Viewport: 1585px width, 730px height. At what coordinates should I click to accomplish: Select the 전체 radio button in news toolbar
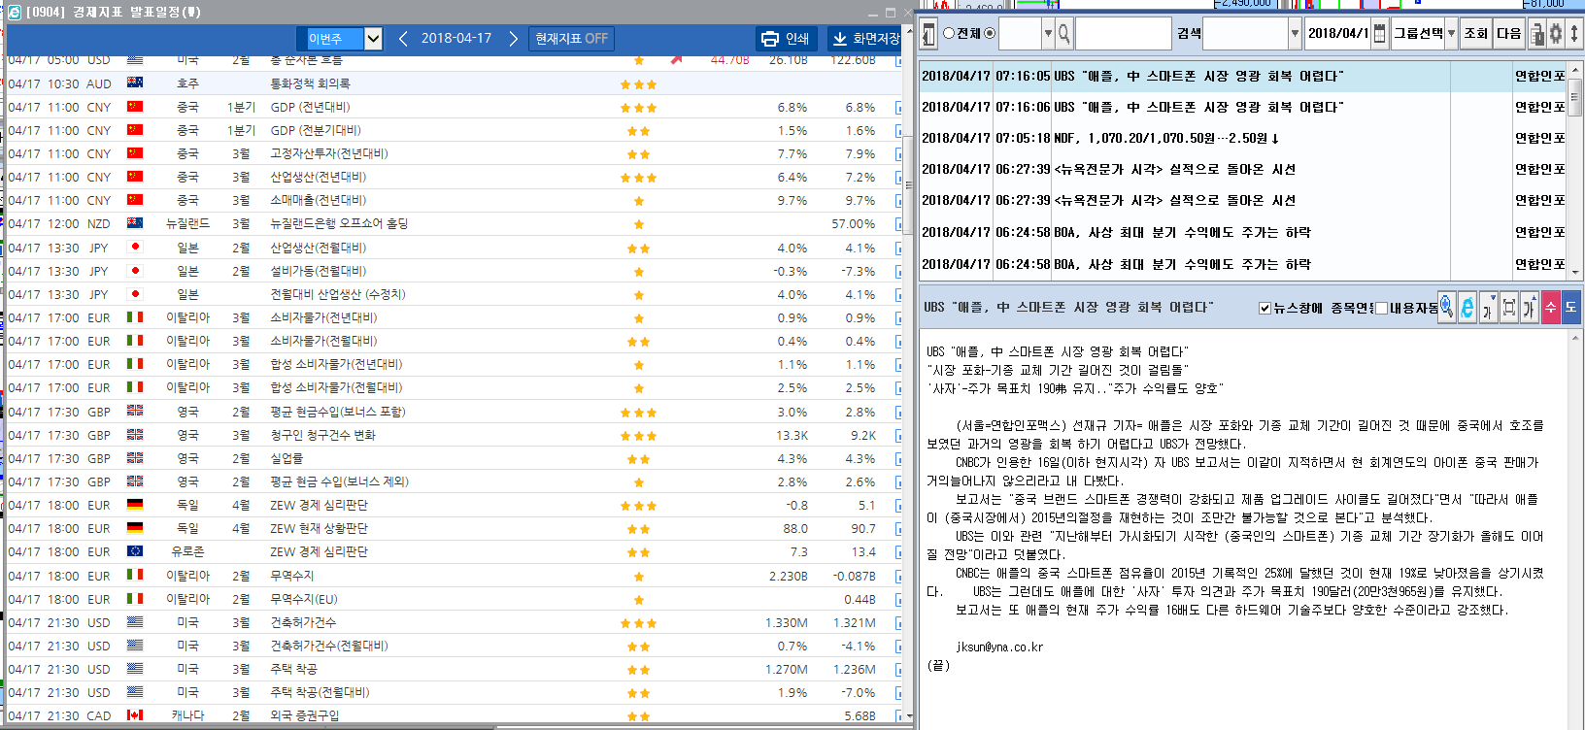[x=949, y=33]
